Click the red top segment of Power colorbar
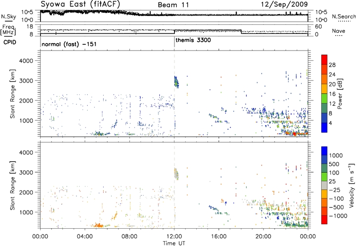 (324, 60)
